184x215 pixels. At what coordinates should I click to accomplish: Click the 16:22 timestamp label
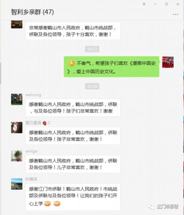[92, 49]
